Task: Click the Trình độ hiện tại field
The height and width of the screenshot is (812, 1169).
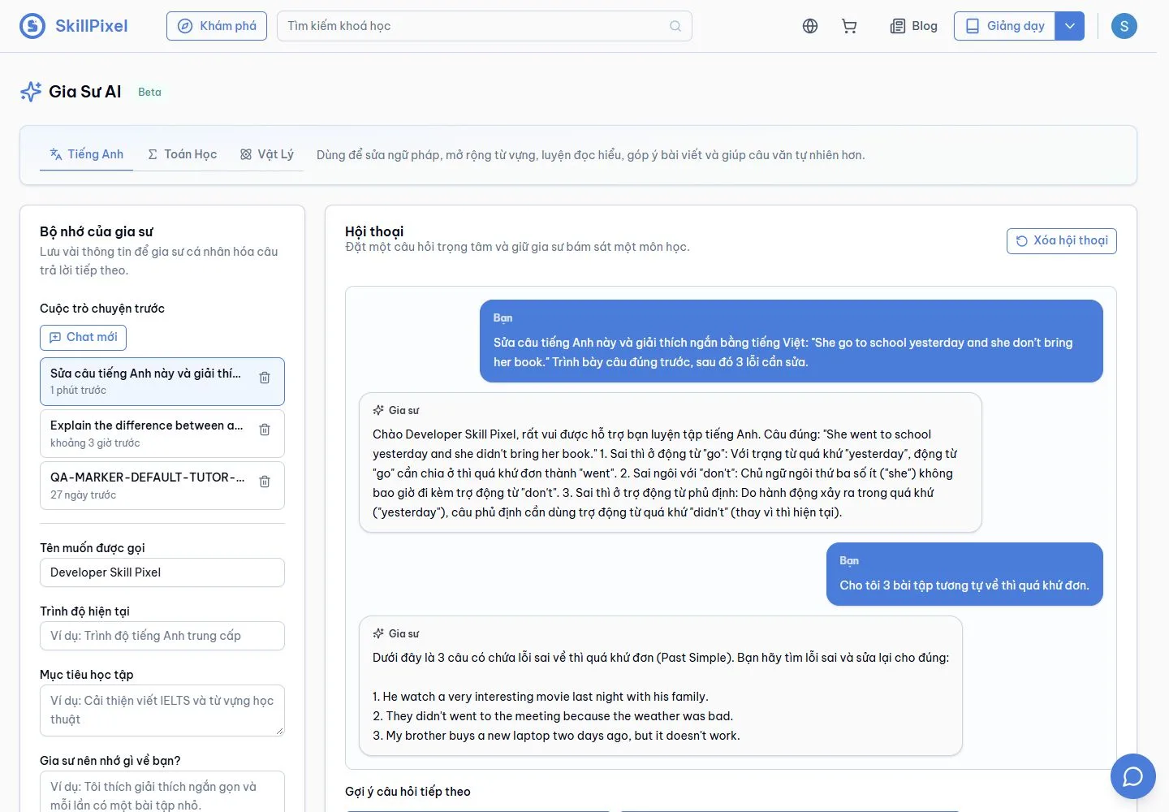Action: (x=162, y=636)
